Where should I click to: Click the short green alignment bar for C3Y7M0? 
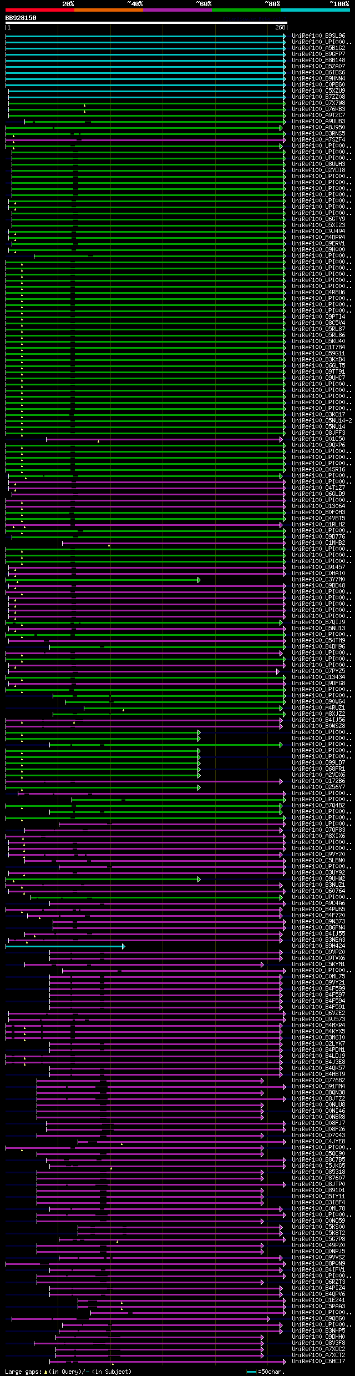[x=103, y=580]
